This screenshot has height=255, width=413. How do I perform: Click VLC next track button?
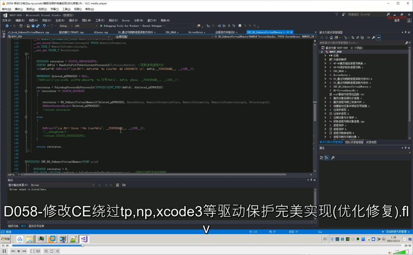click(x=24, y=251)
